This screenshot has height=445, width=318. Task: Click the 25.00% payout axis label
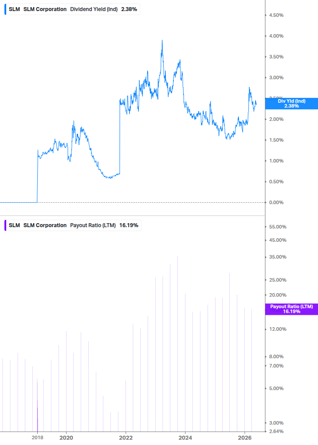tap(278, 280)
